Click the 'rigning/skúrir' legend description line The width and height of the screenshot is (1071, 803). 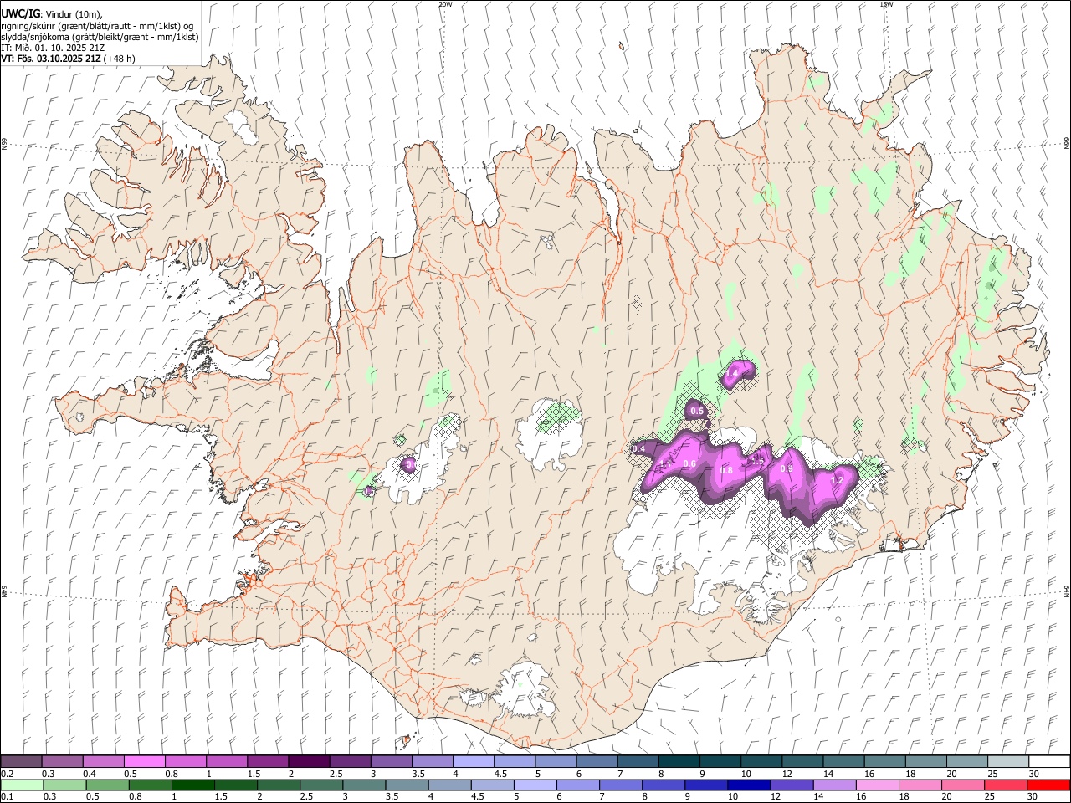pos(97,26)
